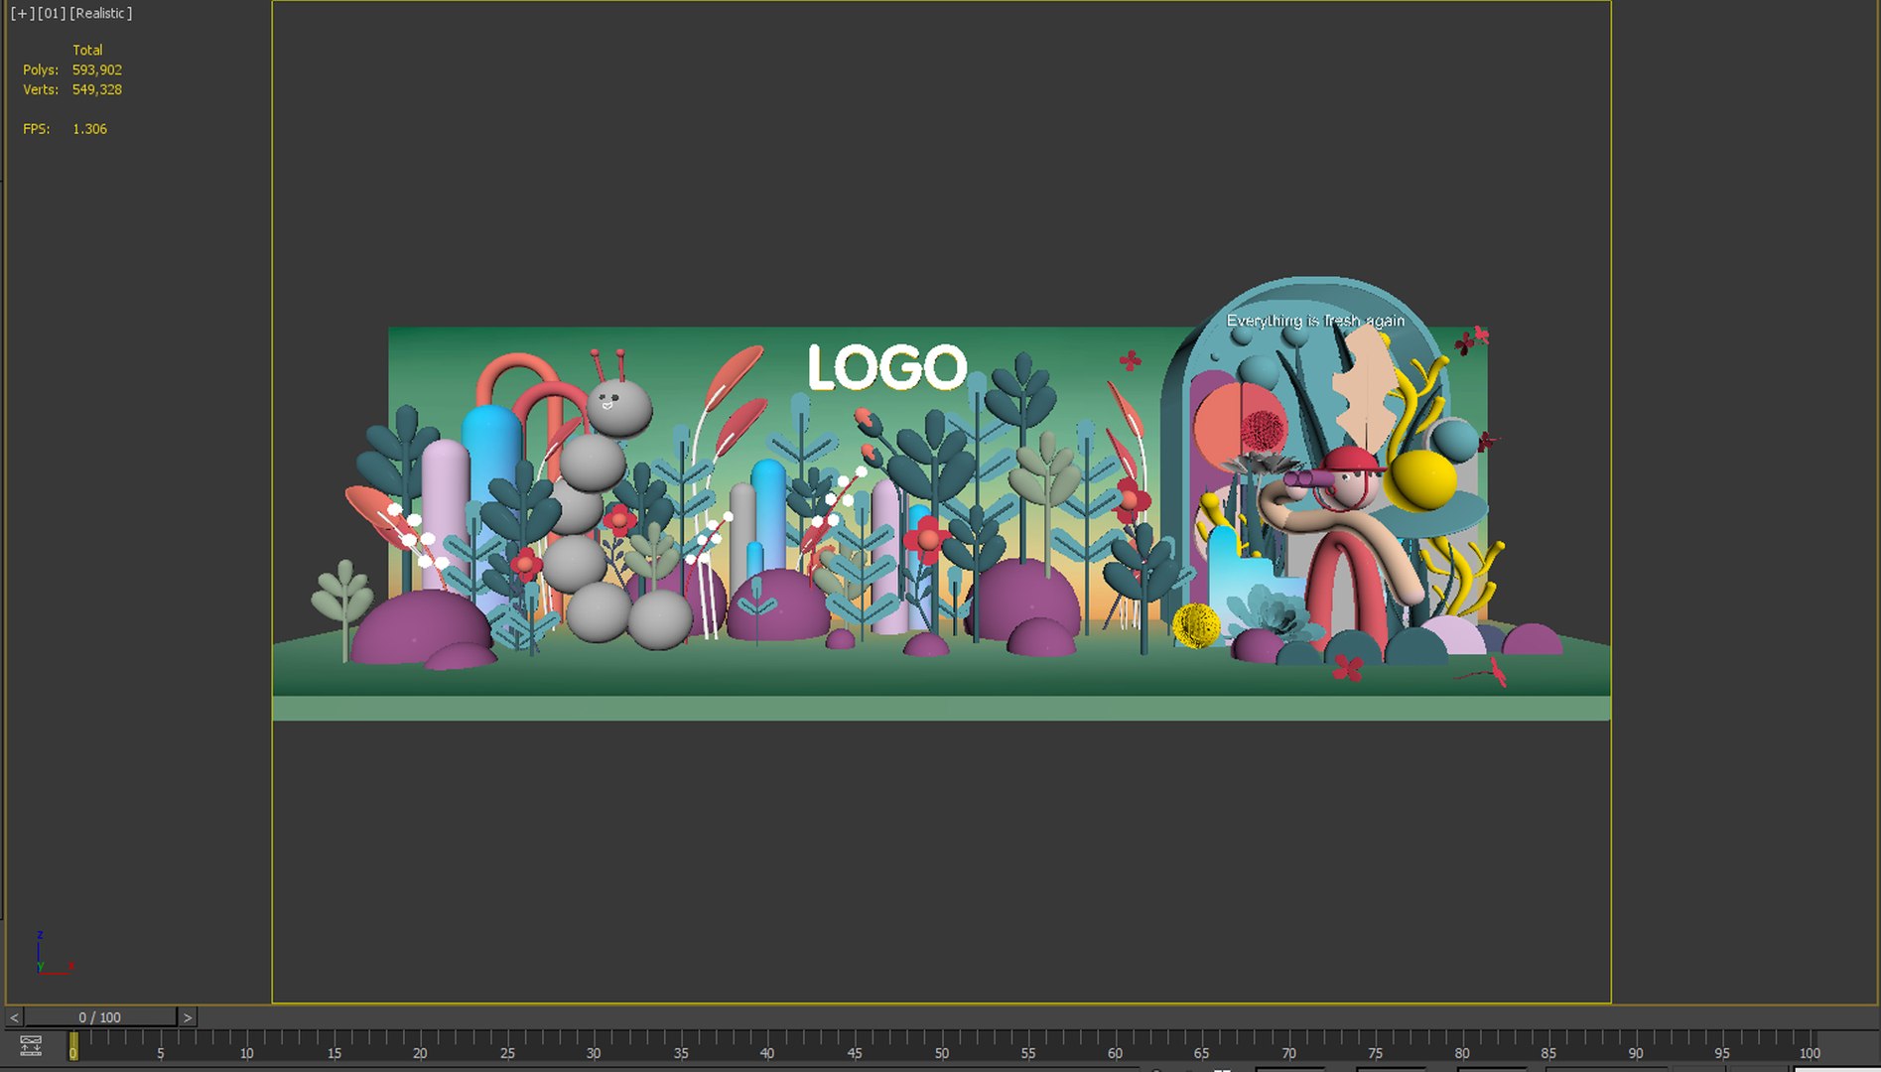The image size is (1881, 1072).
Task: Jump to frame 20 on the track bar
Action: pyautogui.click(x=420, y=1053)
